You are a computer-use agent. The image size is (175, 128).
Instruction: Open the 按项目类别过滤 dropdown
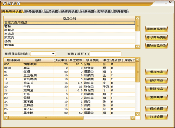pyautogui.click(x=53, y=54)
